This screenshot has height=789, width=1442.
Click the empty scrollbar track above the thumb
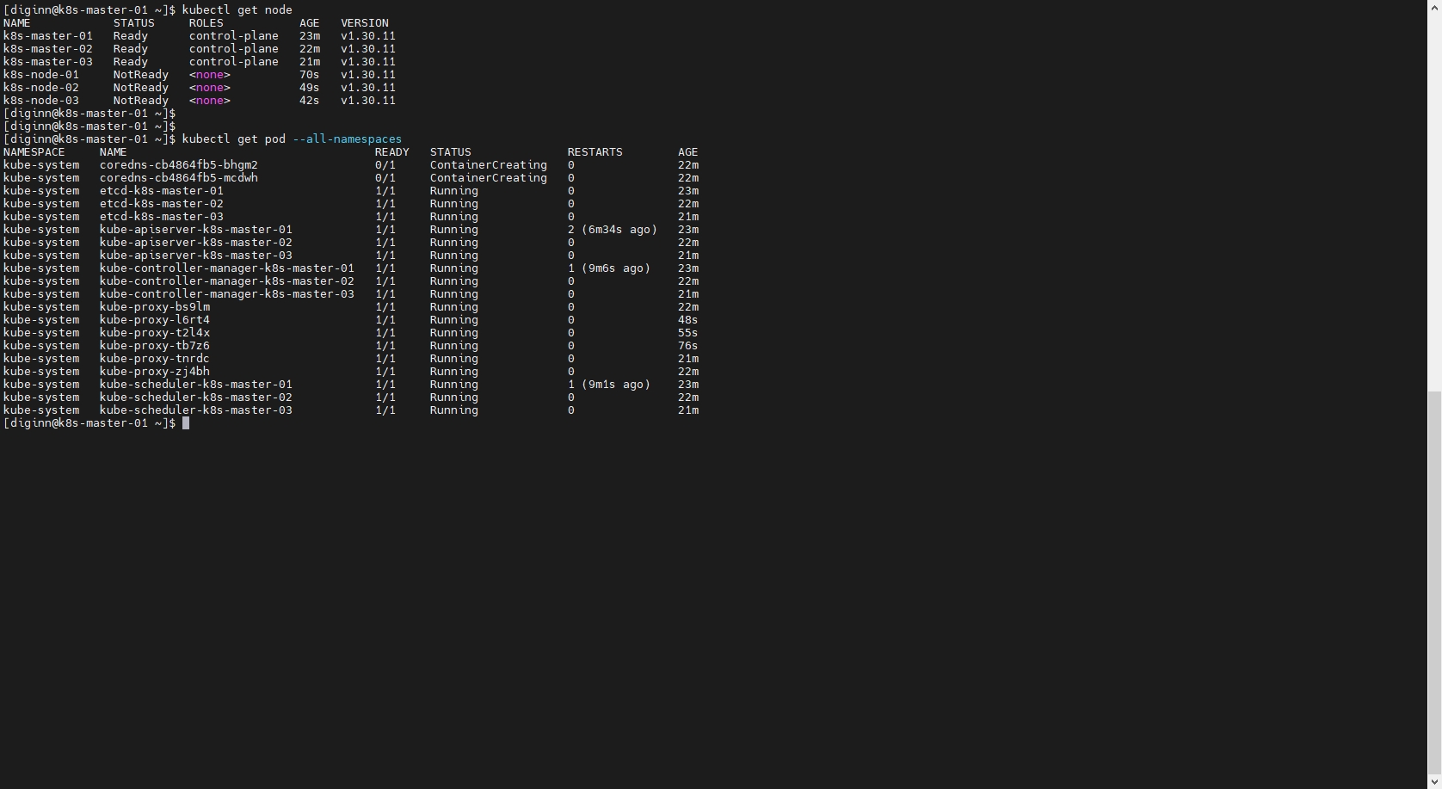1434,198
